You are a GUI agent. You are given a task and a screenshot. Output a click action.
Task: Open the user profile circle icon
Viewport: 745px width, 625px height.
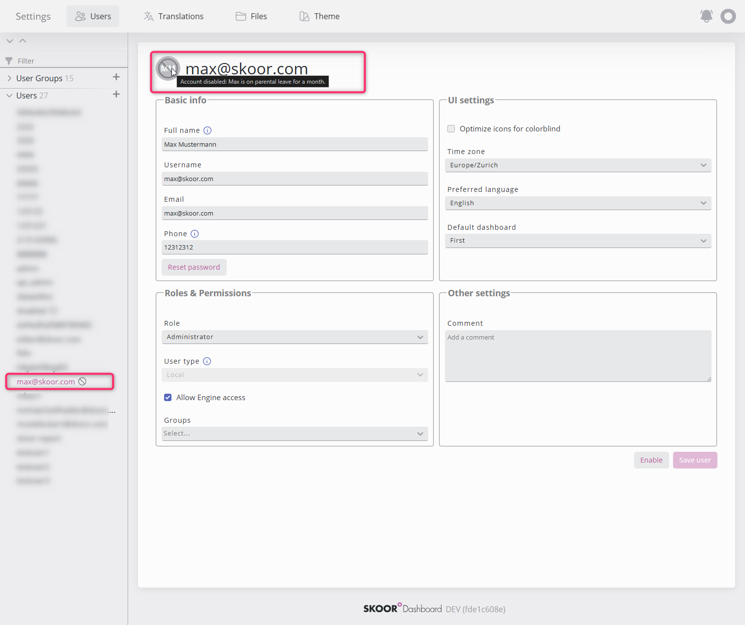728,16
